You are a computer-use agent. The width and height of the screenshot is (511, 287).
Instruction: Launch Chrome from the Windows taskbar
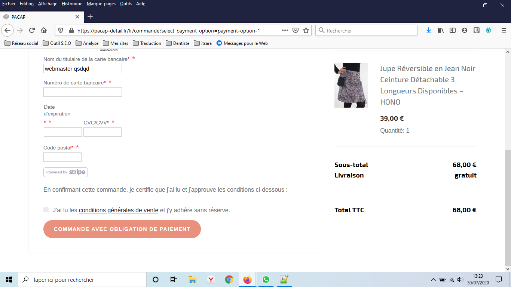click(x=229, y=280)
